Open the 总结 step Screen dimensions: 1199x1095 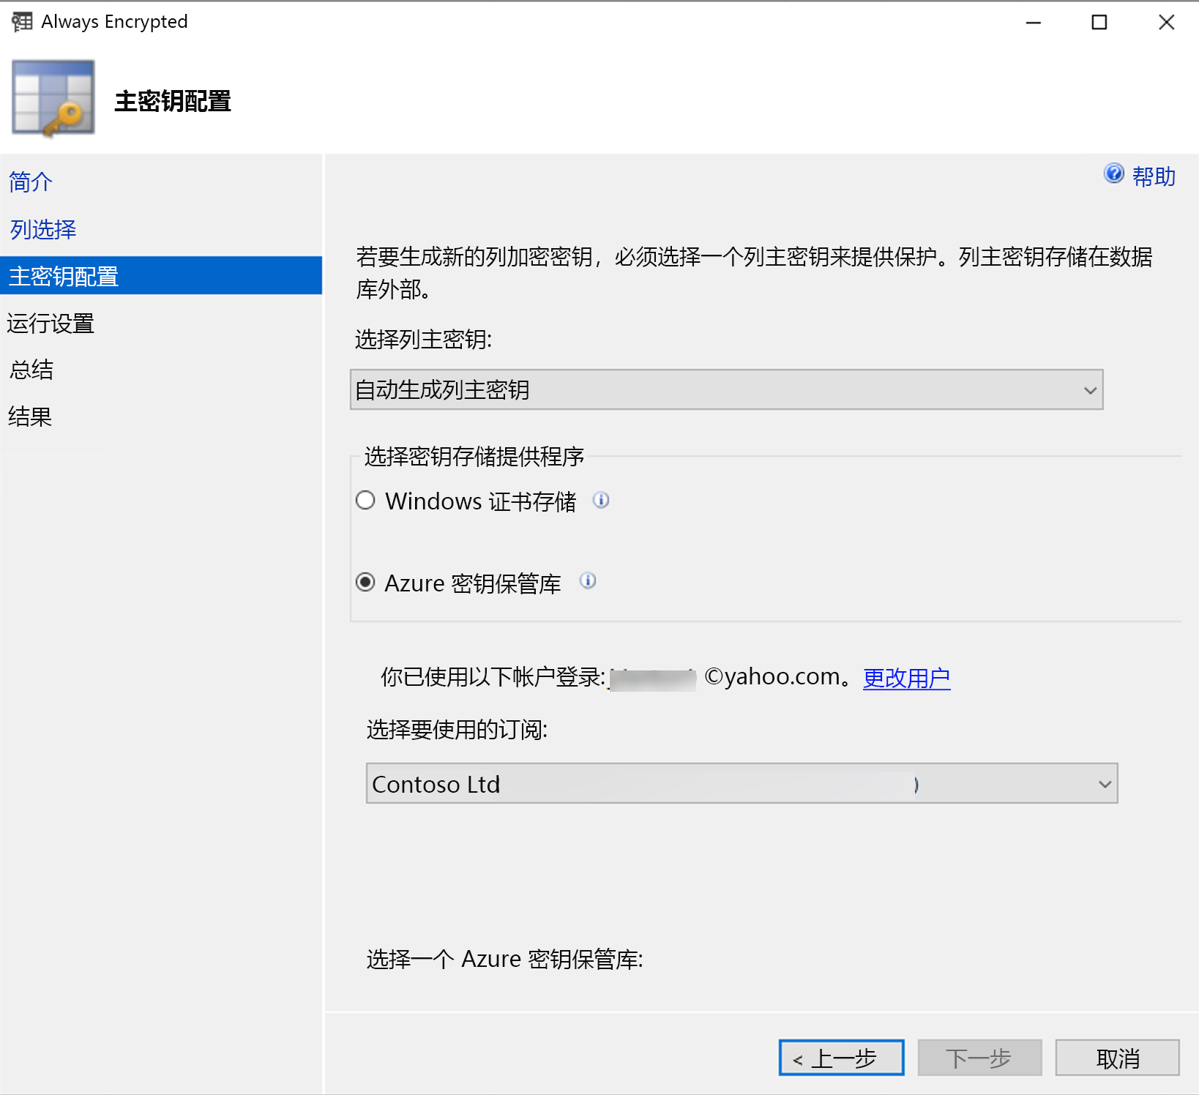(30, 370)
